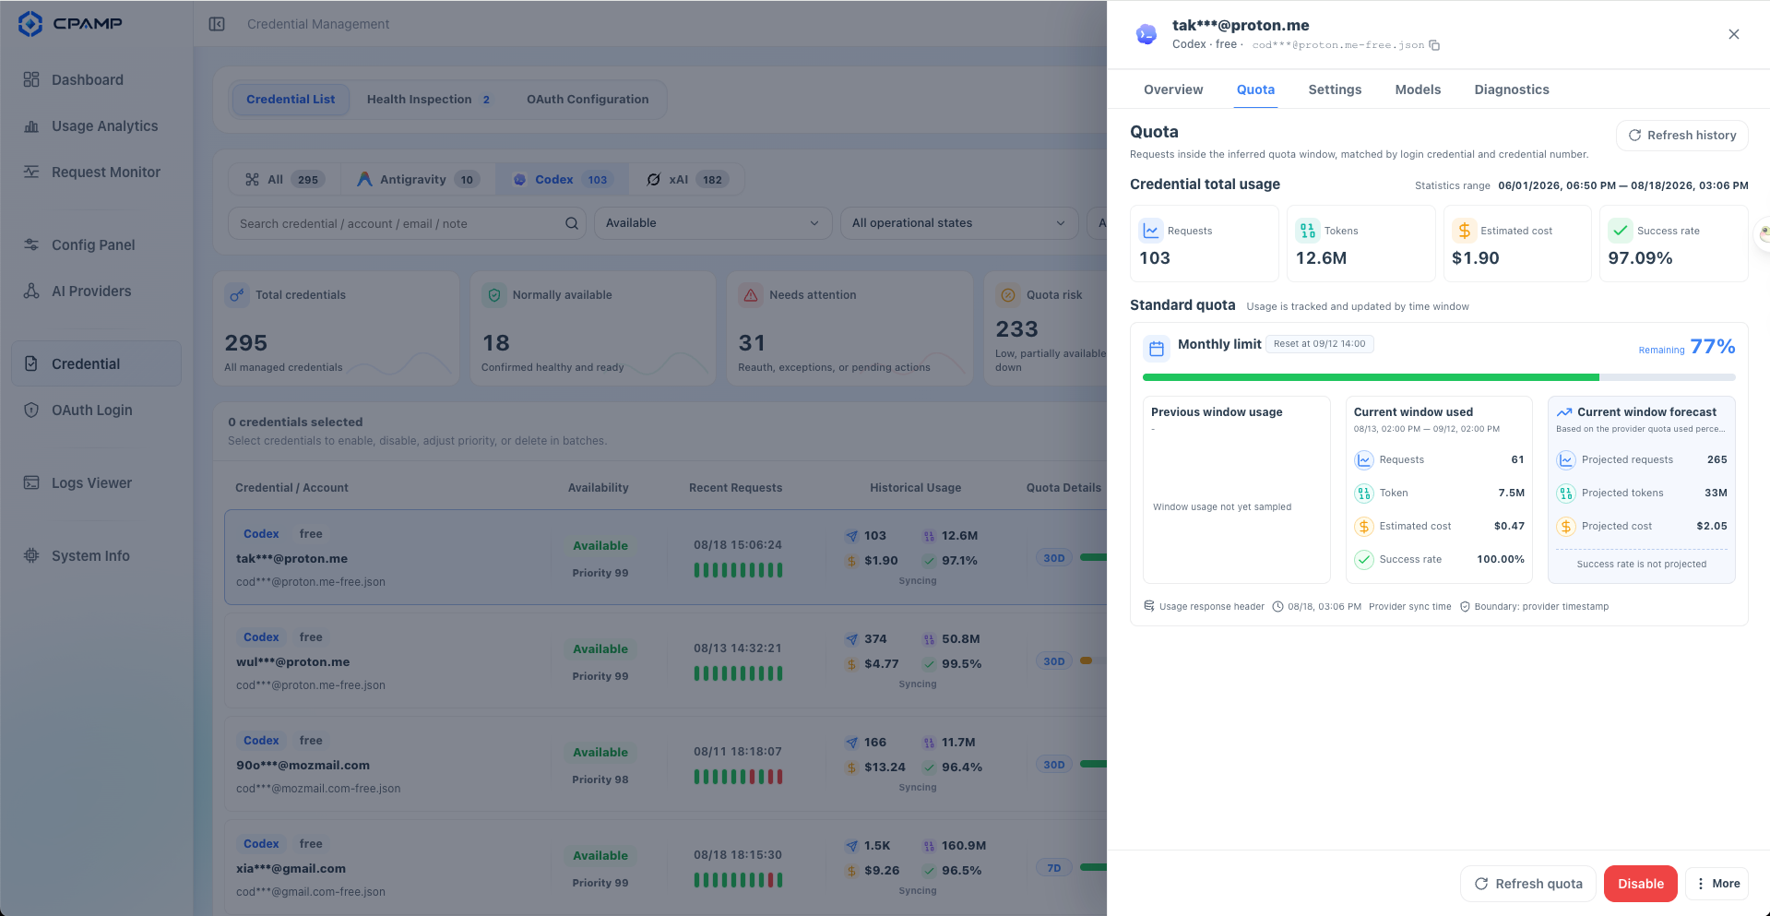Go to Usage Analytics page
Viewport: 1770px width, 916px height.
click(96, 125)
